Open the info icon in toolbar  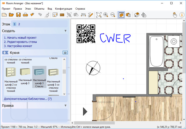182,15
